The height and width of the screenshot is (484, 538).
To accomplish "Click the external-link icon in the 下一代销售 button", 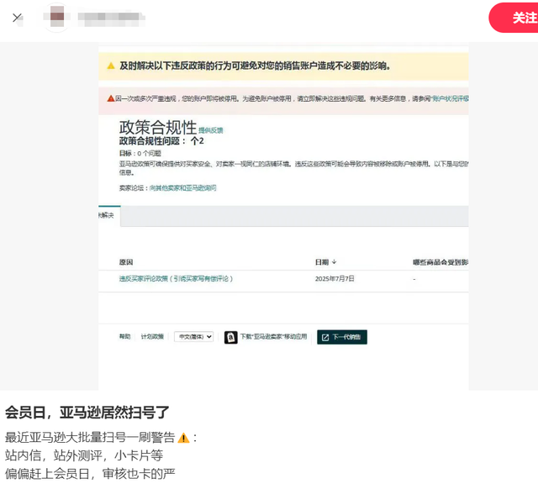I will click(325, 338).
